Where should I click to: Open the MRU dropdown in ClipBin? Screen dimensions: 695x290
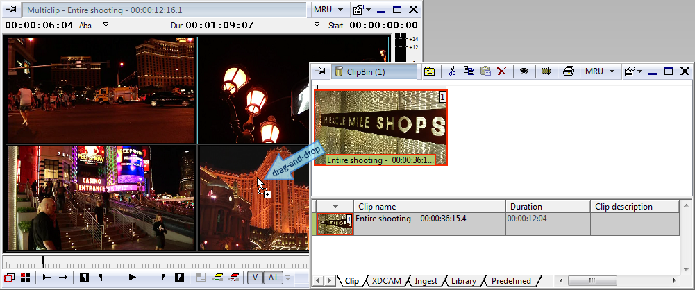pyautogui.click(x=600, y=71)
